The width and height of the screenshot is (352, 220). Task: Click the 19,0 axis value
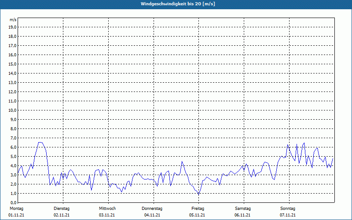click(x=12, y=27)
